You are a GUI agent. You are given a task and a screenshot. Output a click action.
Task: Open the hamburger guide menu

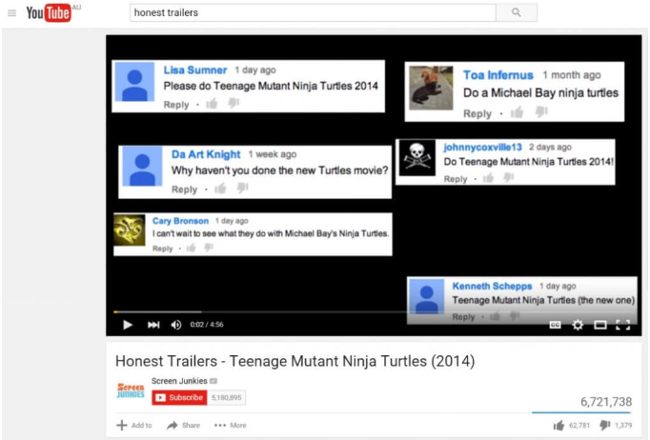pyautogui.click(x=12, y=13)
